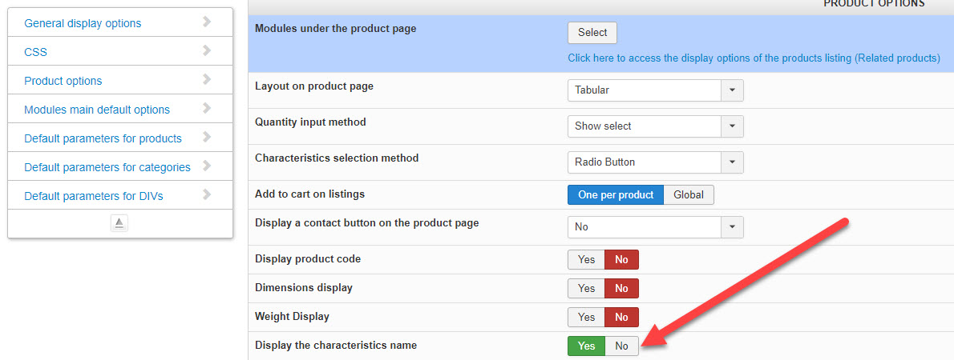
Task: Click chevron beside Default parameters for products
Action: click(207, 138)
